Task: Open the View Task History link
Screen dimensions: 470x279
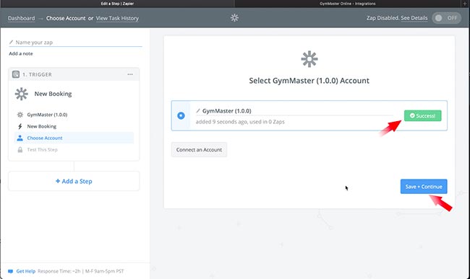Action: 117,18
